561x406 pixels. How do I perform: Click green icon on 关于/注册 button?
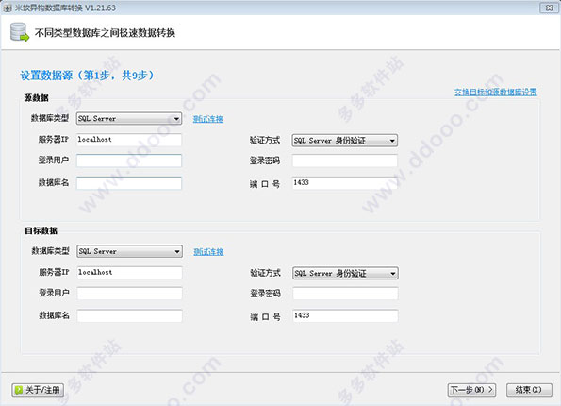[19, 390]
